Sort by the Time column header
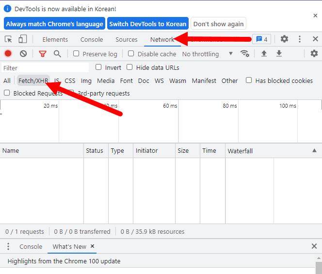The height and width of the screenshot is (274, 322). [212, 150]
